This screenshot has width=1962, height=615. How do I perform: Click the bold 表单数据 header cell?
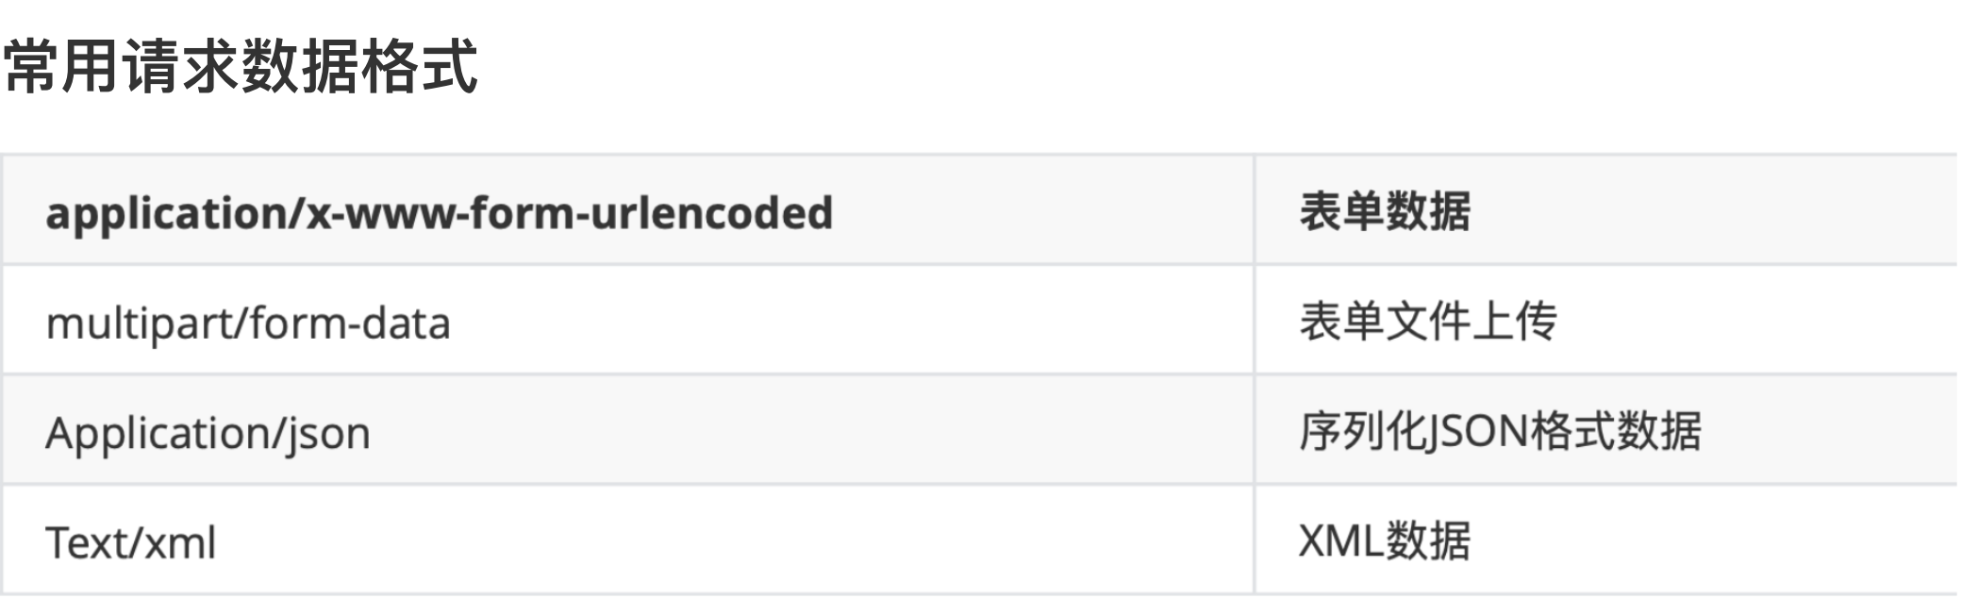(1384, 211)
